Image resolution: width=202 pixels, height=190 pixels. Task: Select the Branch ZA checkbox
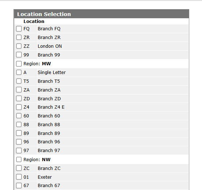point(19,90)
